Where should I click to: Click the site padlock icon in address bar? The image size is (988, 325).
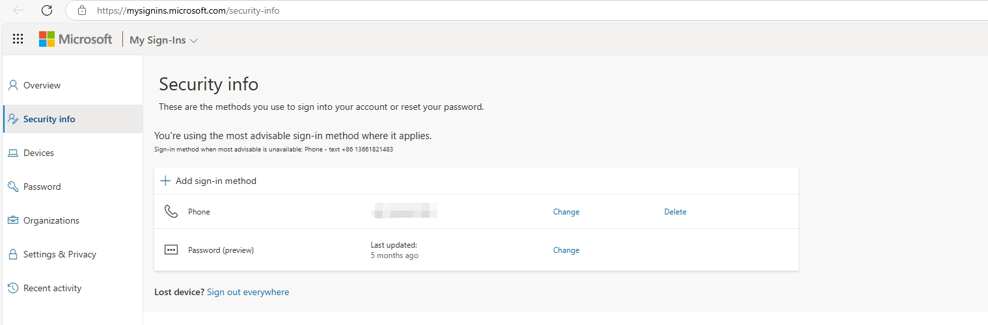click(x=82, y=10)
